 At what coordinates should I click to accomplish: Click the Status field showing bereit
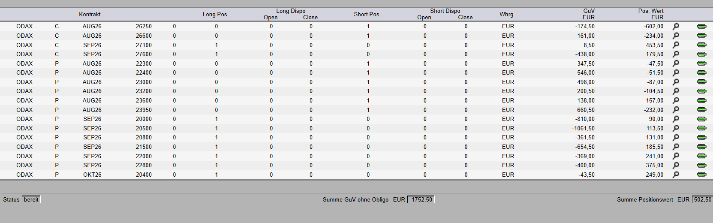(31, 199)
